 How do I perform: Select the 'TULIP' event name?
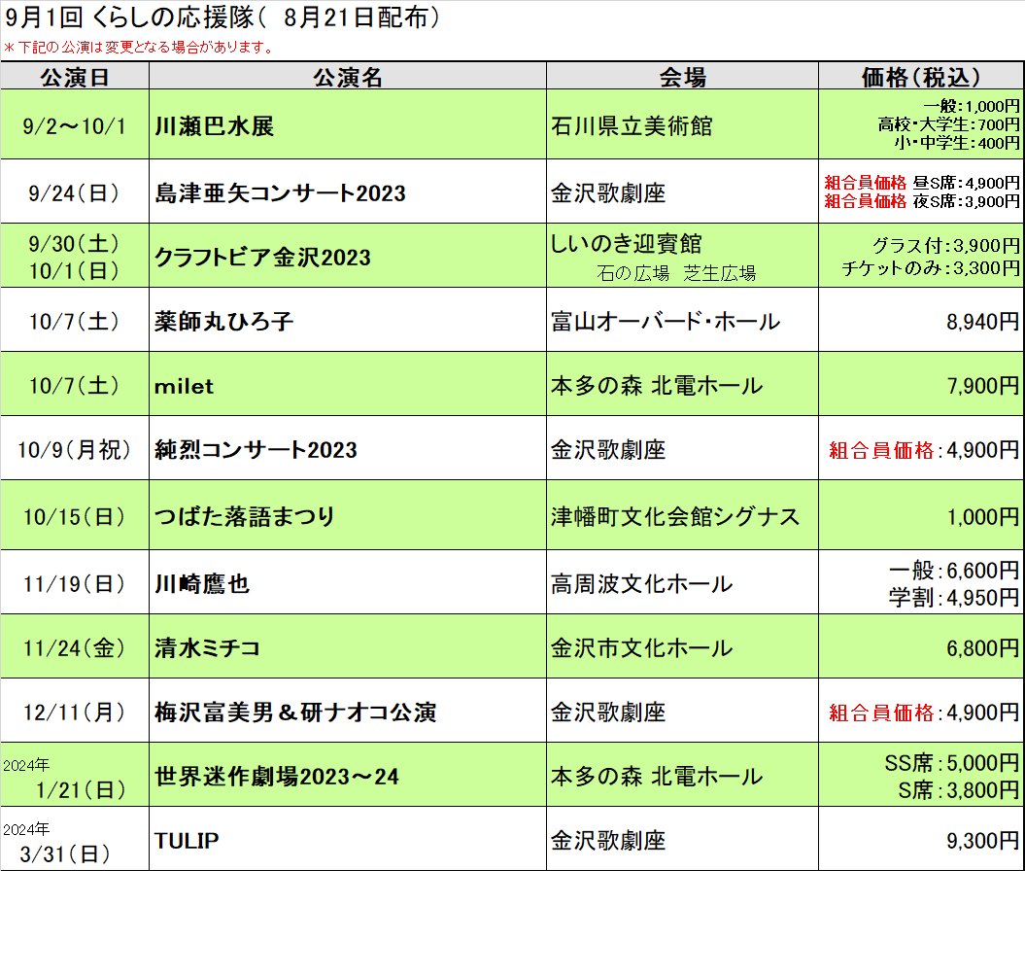[187, 840]
